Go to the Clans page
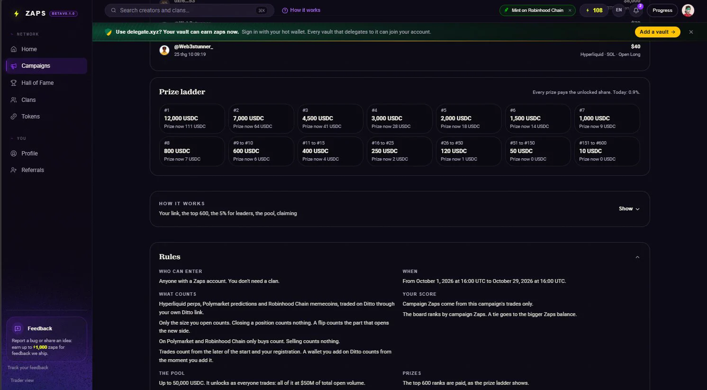Viewport: 707px width, 390px height. 46,100
